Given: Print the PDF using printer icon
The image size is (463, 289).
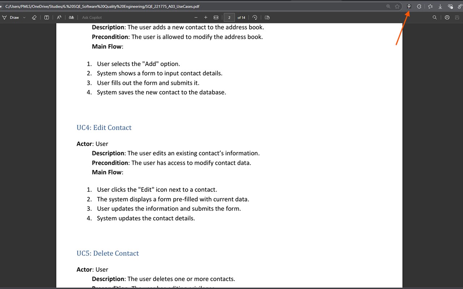Looking at the screenshot, I should pos(447,17).
